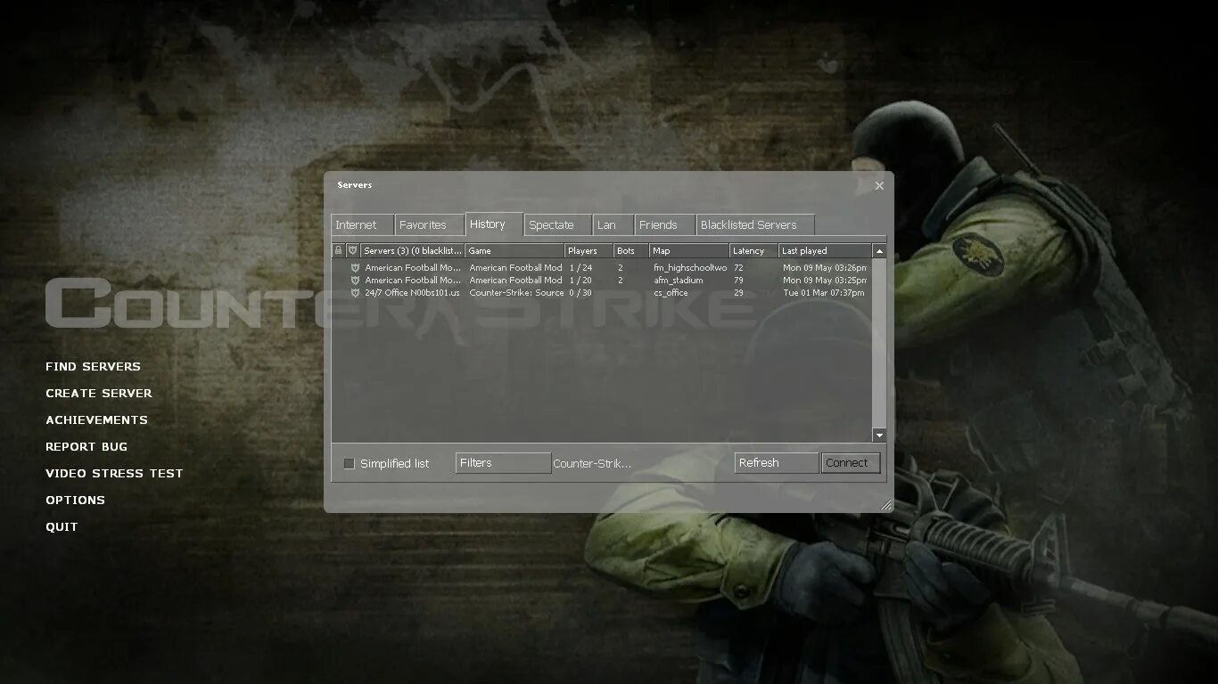Start the Video Stress Test

click(x=114, y=473)
